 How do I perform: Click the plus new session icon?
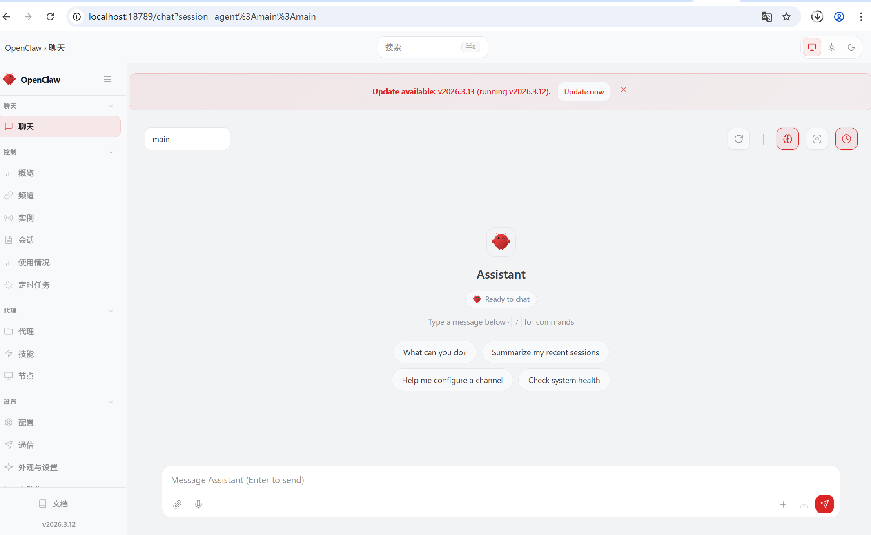coord(783,504)
